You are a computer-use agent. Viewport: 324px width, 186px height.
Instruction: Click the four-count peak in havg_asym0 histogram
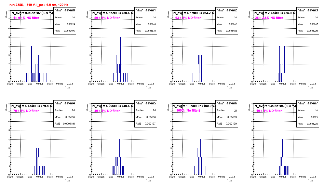[x=32, y=64]
